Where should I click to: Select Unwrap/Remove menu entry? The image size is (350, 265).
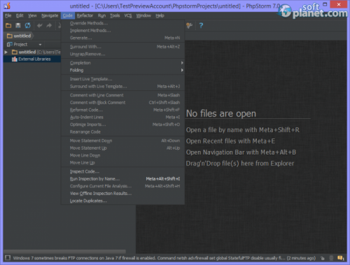coord(123,54)
